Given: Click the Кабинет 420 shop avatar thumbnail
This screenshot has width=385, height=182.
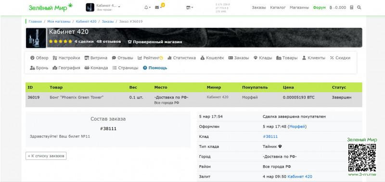Looking at the screenshot, I should coord(36,38).
